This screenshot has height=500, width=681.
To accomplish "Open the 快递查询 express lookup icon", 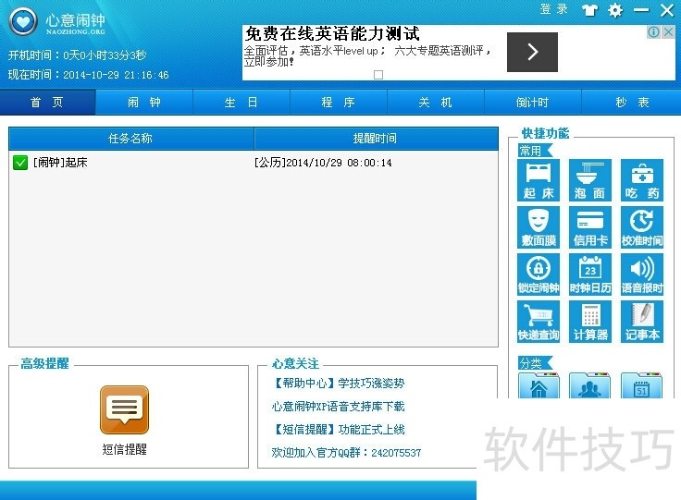I will 539,322.
